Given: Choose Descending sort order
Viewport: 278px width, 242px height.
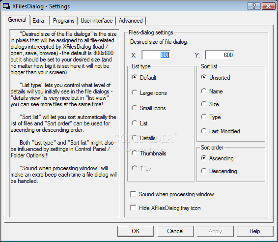Looking at the screenshot, I should click(219, 171).
